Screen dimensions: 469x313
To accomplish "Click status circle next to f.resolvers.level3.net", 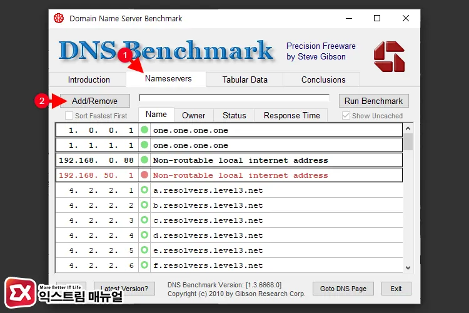I will point(144,265).
